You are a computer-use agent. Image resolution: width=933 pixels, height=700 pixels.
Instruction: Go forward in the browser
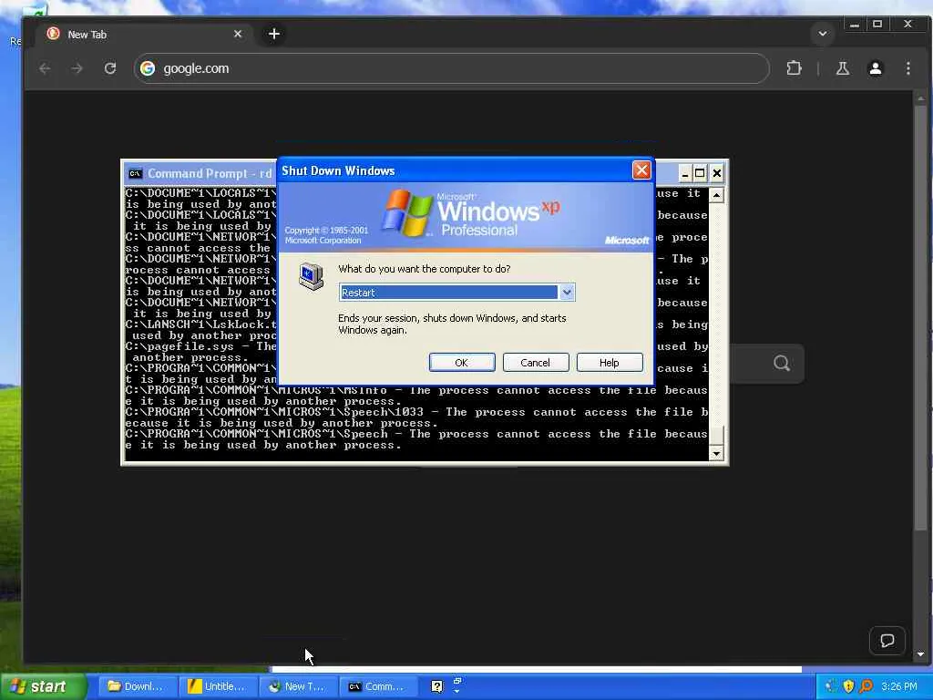[77, 68]
